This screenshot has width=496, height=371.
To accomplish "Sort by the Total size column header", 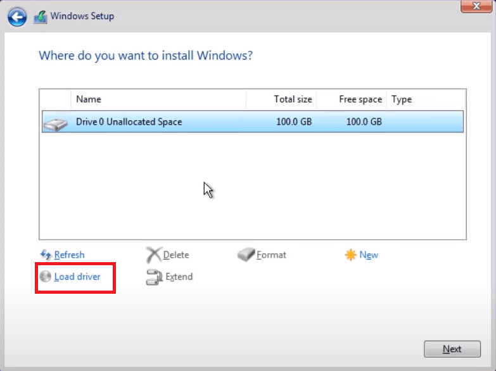I will coord(281,99).
